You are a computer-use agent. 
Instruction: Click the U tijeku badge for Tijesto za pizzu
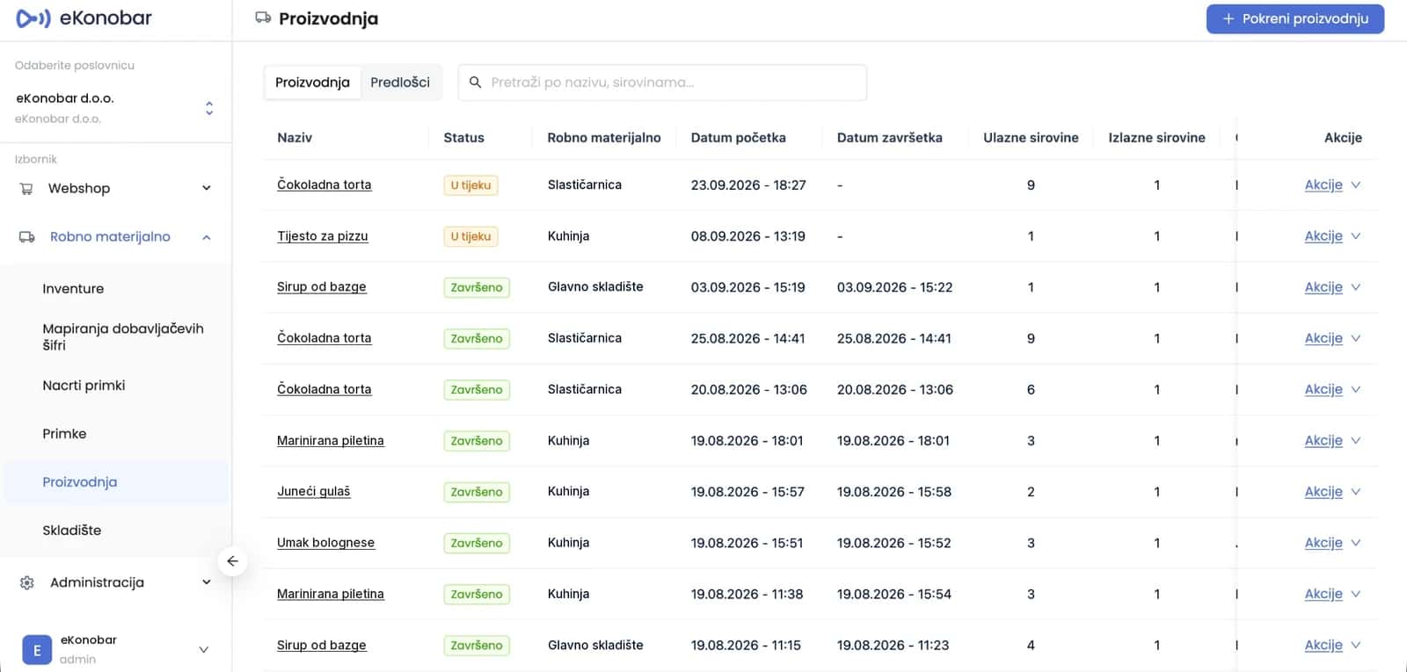coord(471,236)
